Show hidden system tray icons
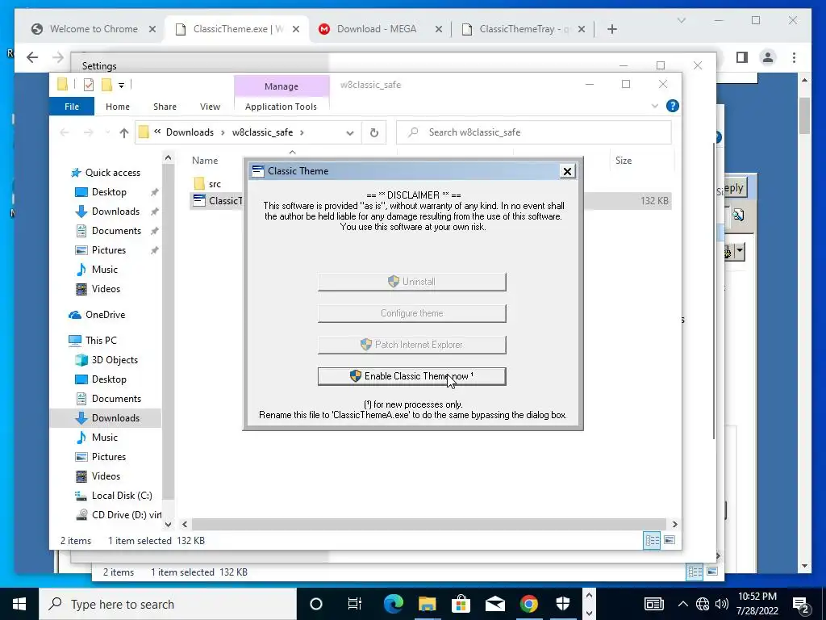The image size is (826, 620). [682, 604]
